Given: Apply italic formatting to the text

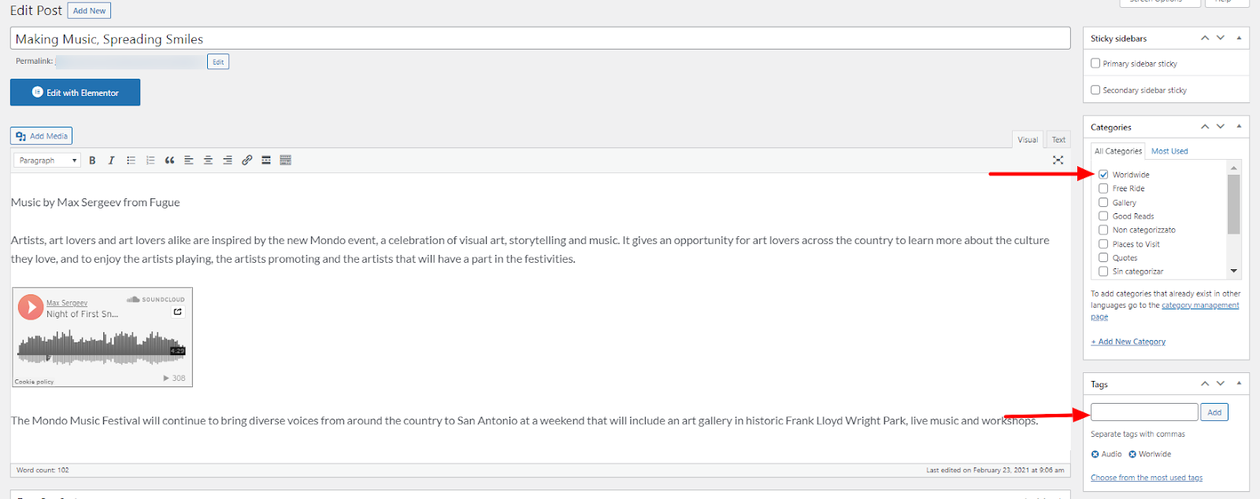Looking at the screenshot, I should [x=111, y=161].
